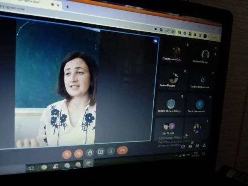The image size is (248, 186).
Task: Click the taskbar clock and date
Action: click(196, 154)
